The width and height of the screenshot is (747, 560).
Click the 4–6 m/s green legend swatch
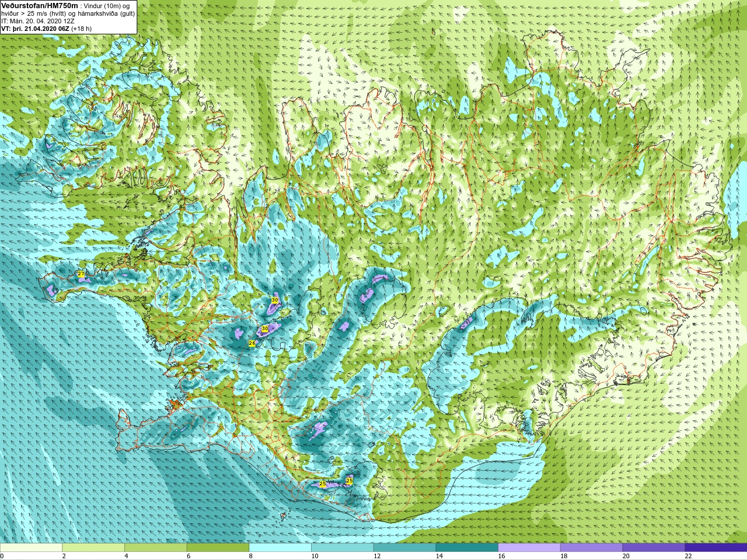[156, 548]
